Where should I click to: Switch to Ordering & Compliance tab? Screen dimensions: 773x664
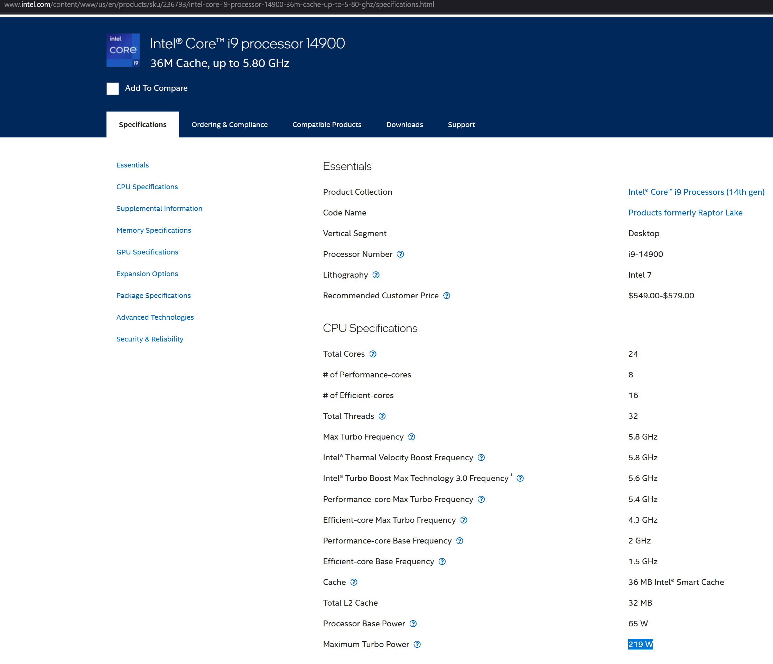point(230,125)
